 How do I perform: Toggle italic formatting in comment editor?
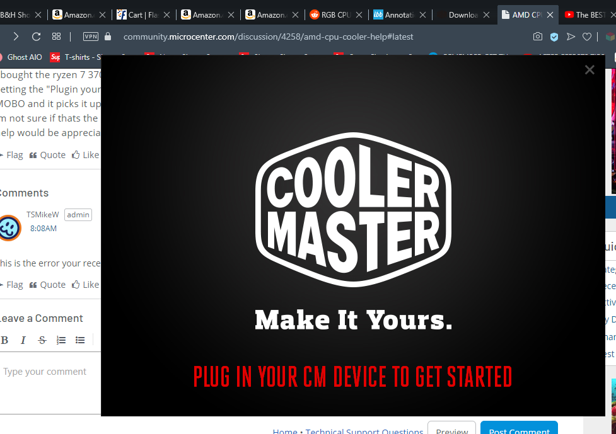(23, 340)
